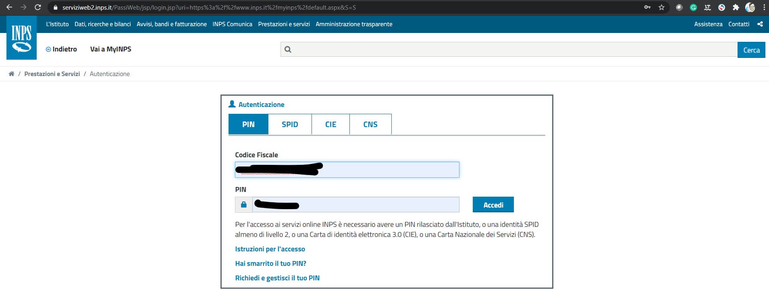
Task: Open Prestazioni e servizi menu
Action: coord(284,24)
